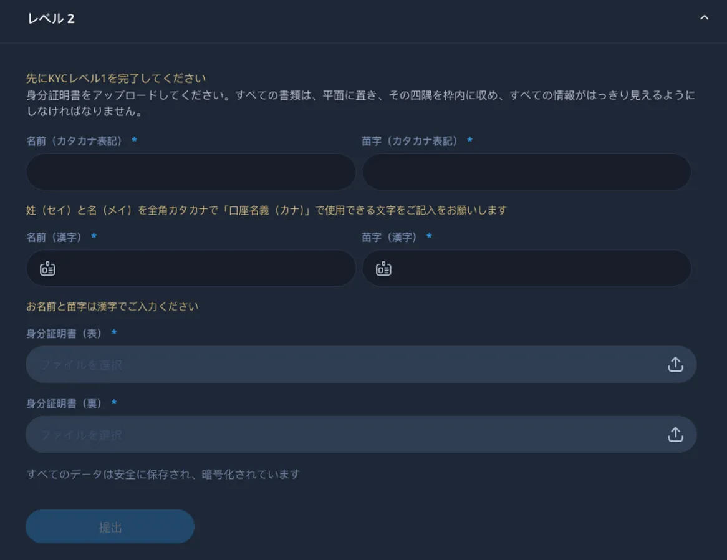Click the ID card icon in 名前（漢字）

pyautogui.click(x=47, y=269)
